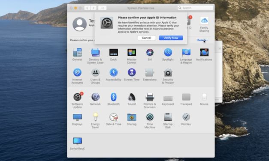This screenshot has width=269, height=161.
Task: Click the gear icon in the dialog
Action: [107, 23]
